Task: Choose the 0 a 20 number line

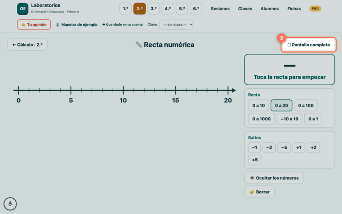Action: click(281, 106)
